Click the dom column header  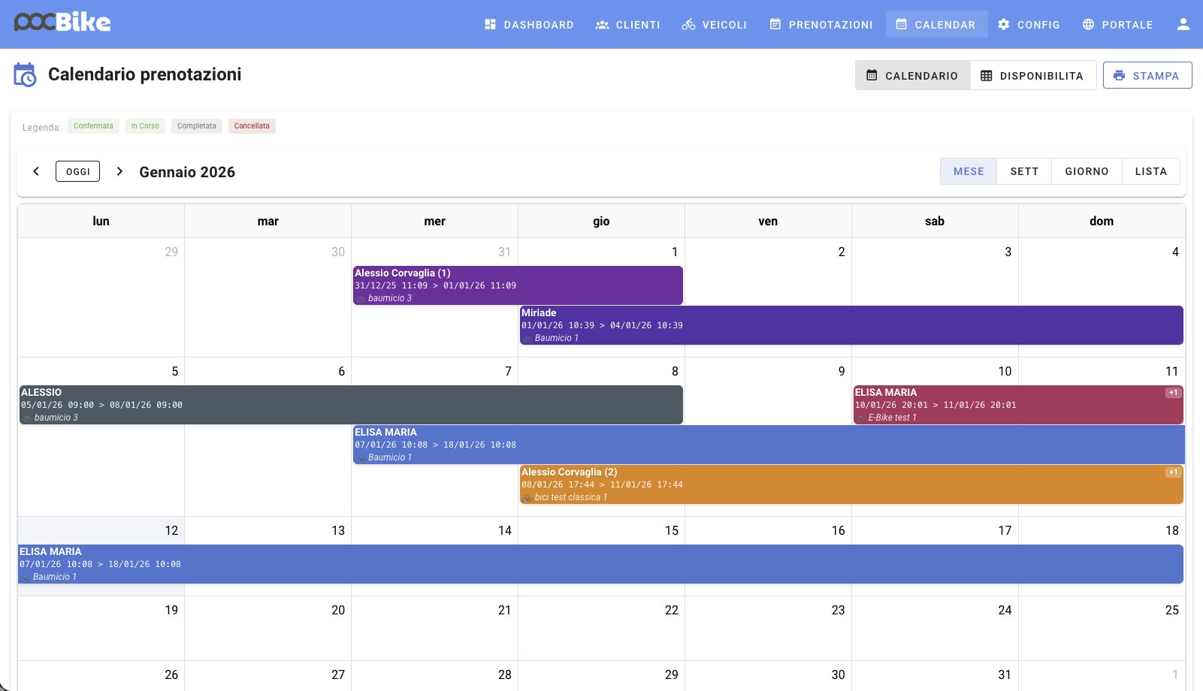pyautogui.click(x=1102, y=221)
